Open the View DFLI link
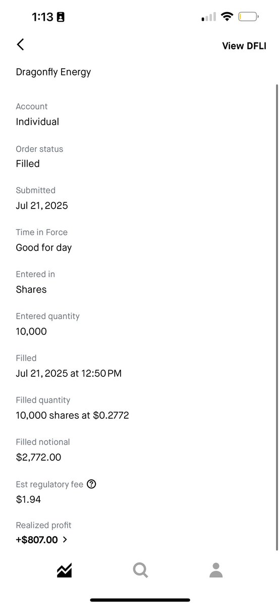 [244, 46]
